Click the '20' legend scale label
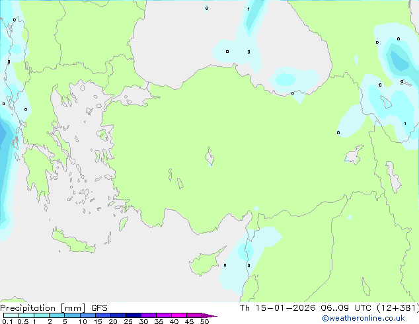419x324 pixels. point(113,321)
